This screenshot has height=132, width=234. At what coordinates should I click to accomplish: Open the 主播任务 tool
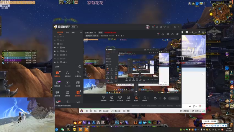[78, 74]
